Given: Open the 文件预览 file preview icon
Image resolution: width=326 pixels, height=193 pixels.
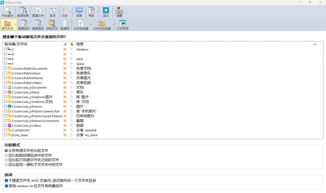Looking at the screenshot, I should coord(122,24).
